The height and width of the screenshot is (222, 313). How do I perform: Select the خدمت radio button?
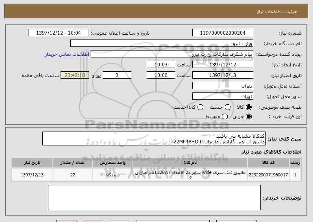228,107
